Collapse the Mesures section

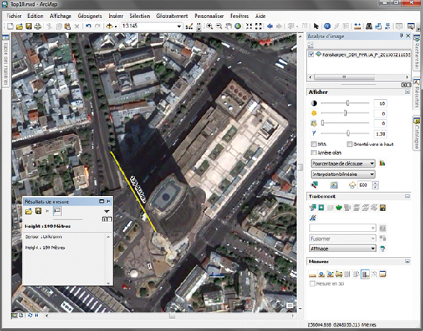(407, 262)
